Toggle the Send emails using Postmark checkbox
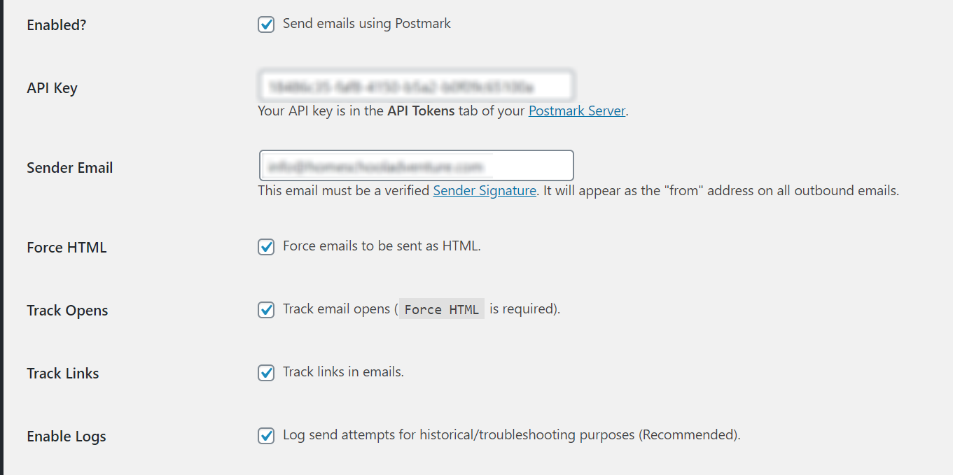 pos(266,25)
